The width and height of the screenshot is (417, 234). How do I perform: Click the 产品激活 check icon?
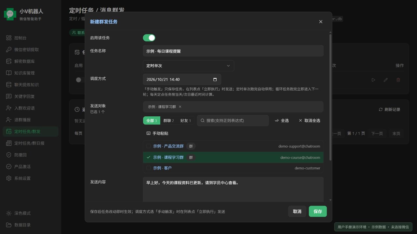tap(9, 167)
